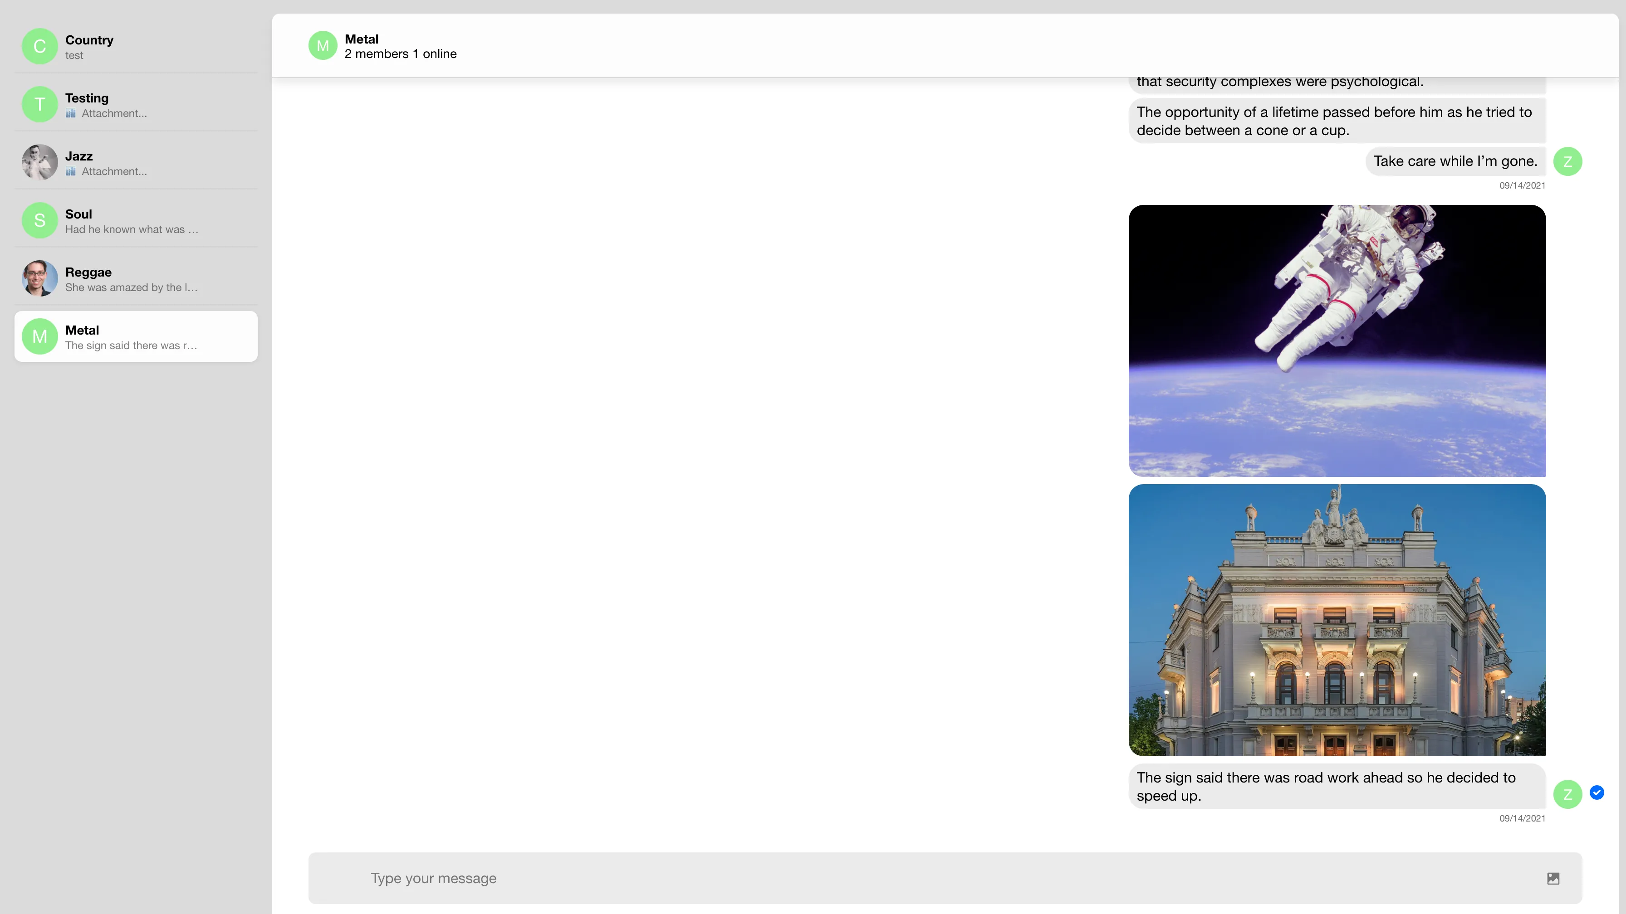Click the photo/image upload icon in message bar
1626x914 pixels.
click(x=1553, y=878)
